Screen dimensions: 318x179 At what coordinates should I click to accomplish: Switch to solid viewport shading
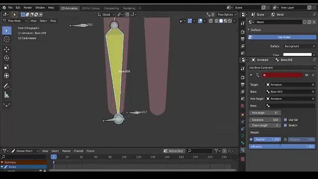pos(221,21)
